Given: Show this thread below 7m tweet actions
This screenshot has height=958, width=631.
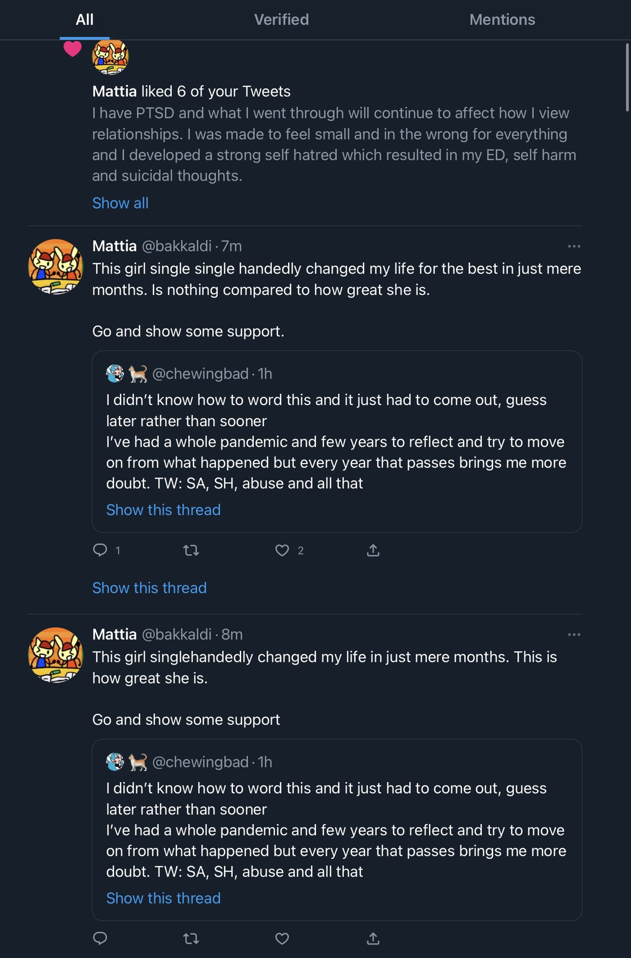Looking at the screenshot, I should click(149, 588).
